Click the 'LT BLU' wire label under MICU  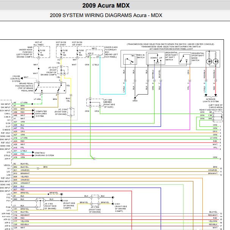(95, 65)
